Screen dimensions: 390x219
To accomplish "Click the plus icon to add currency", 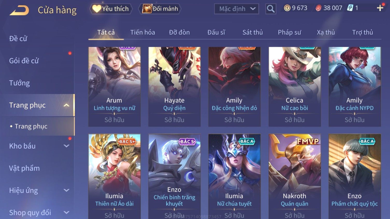I will (380, 8).
